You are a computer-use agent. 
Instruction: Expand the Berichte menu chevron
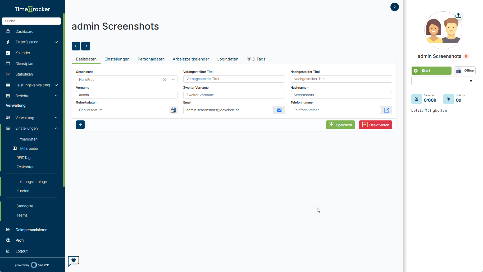(56, 96)
